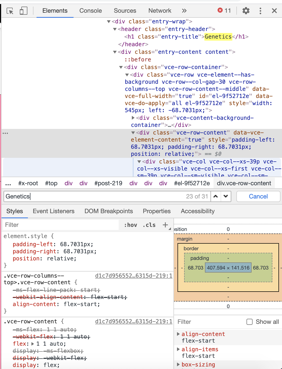Toggle :hov element state panel
282x369 pixels.
pos(131,225)
